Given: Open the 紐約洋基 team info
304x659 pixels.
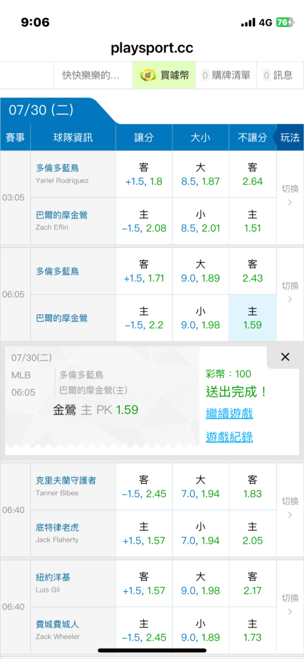Looking at the screenshot, I should [53, 577].
